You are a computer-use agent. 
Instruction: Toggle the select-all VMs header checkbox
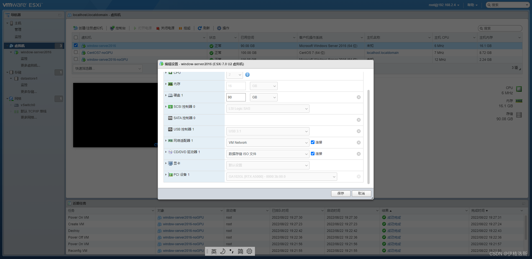[x=76, y=38]
